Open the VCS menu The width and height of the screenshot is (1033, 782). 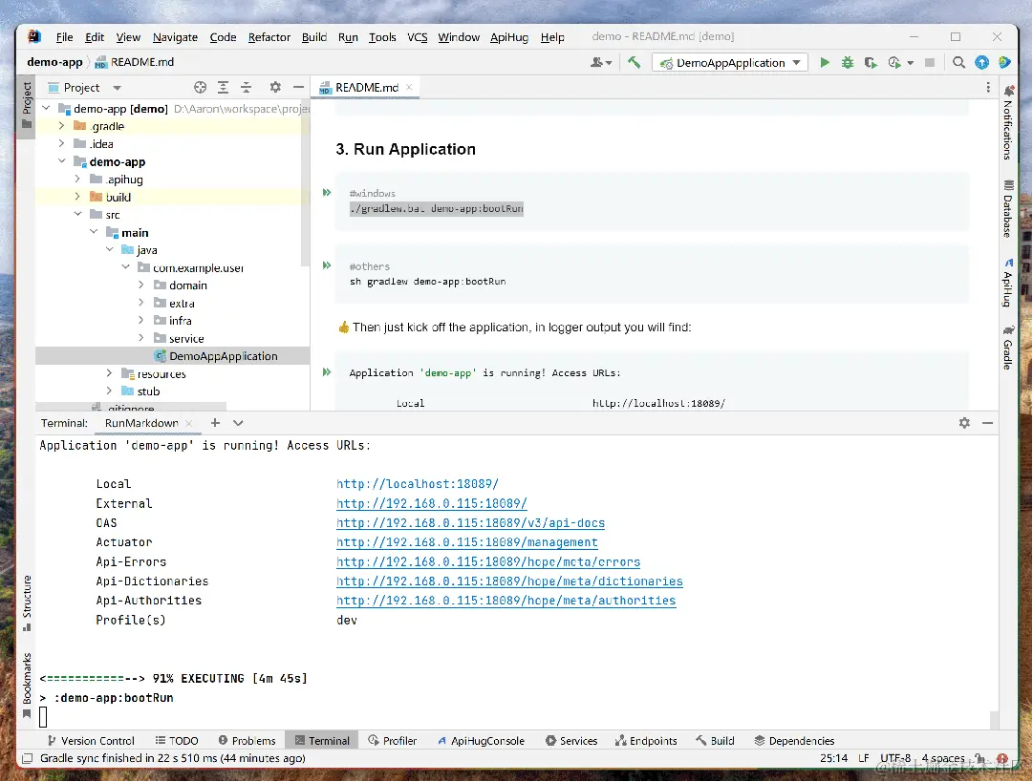(x=417, y=37)
